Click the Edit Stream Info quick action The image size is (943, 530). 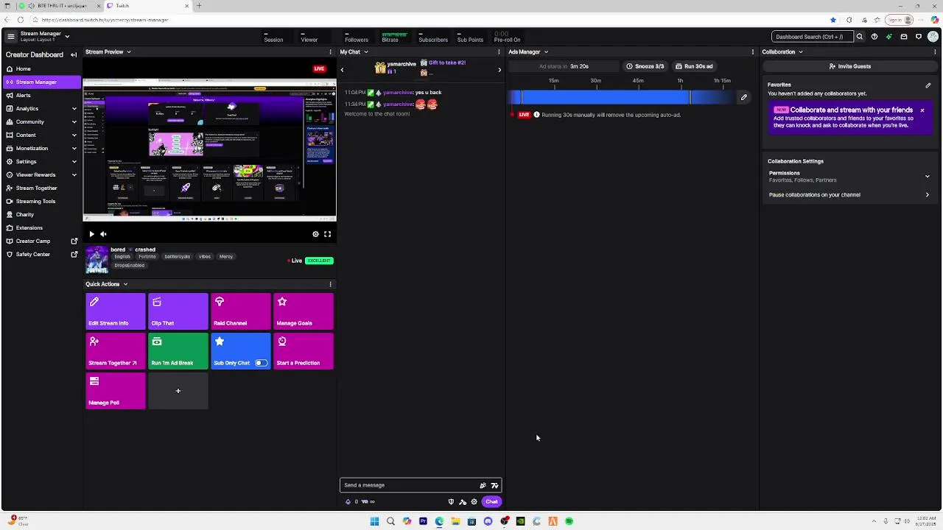[116, 311]
